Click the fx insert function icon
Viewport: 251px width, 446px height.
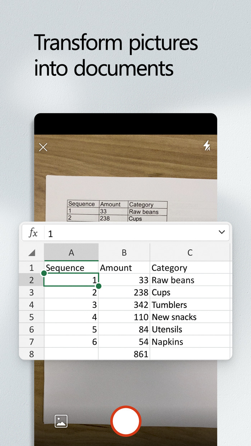click(33, 233)
